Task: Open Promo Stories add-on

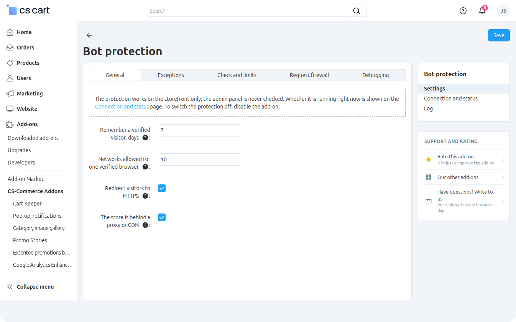Action: [30, 240]
